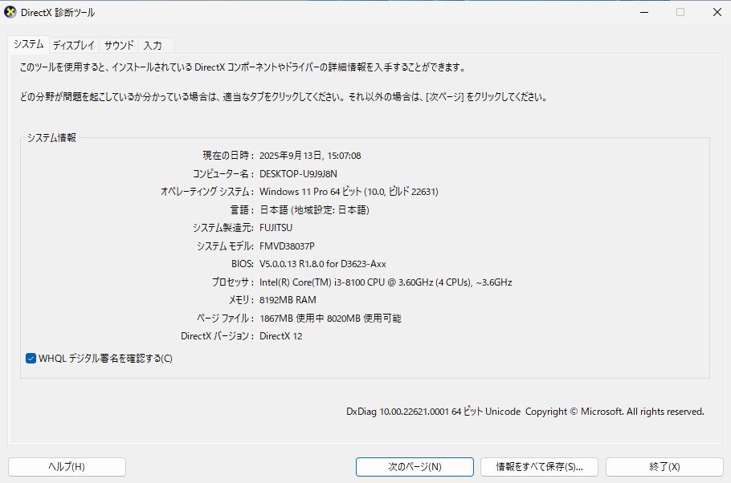Select the 入力 tab
The height and width of the screenshot is (483, 731).
point(153,45)
